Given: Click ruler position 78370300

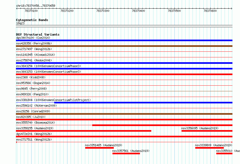Looking at the screenshot, I should (103, 11).
